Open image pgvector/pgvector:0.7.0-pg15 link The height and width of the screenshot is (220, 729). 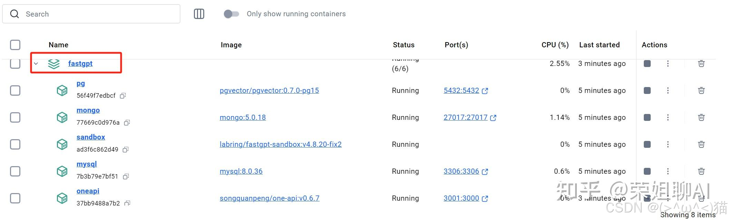(x=269, y=90)
